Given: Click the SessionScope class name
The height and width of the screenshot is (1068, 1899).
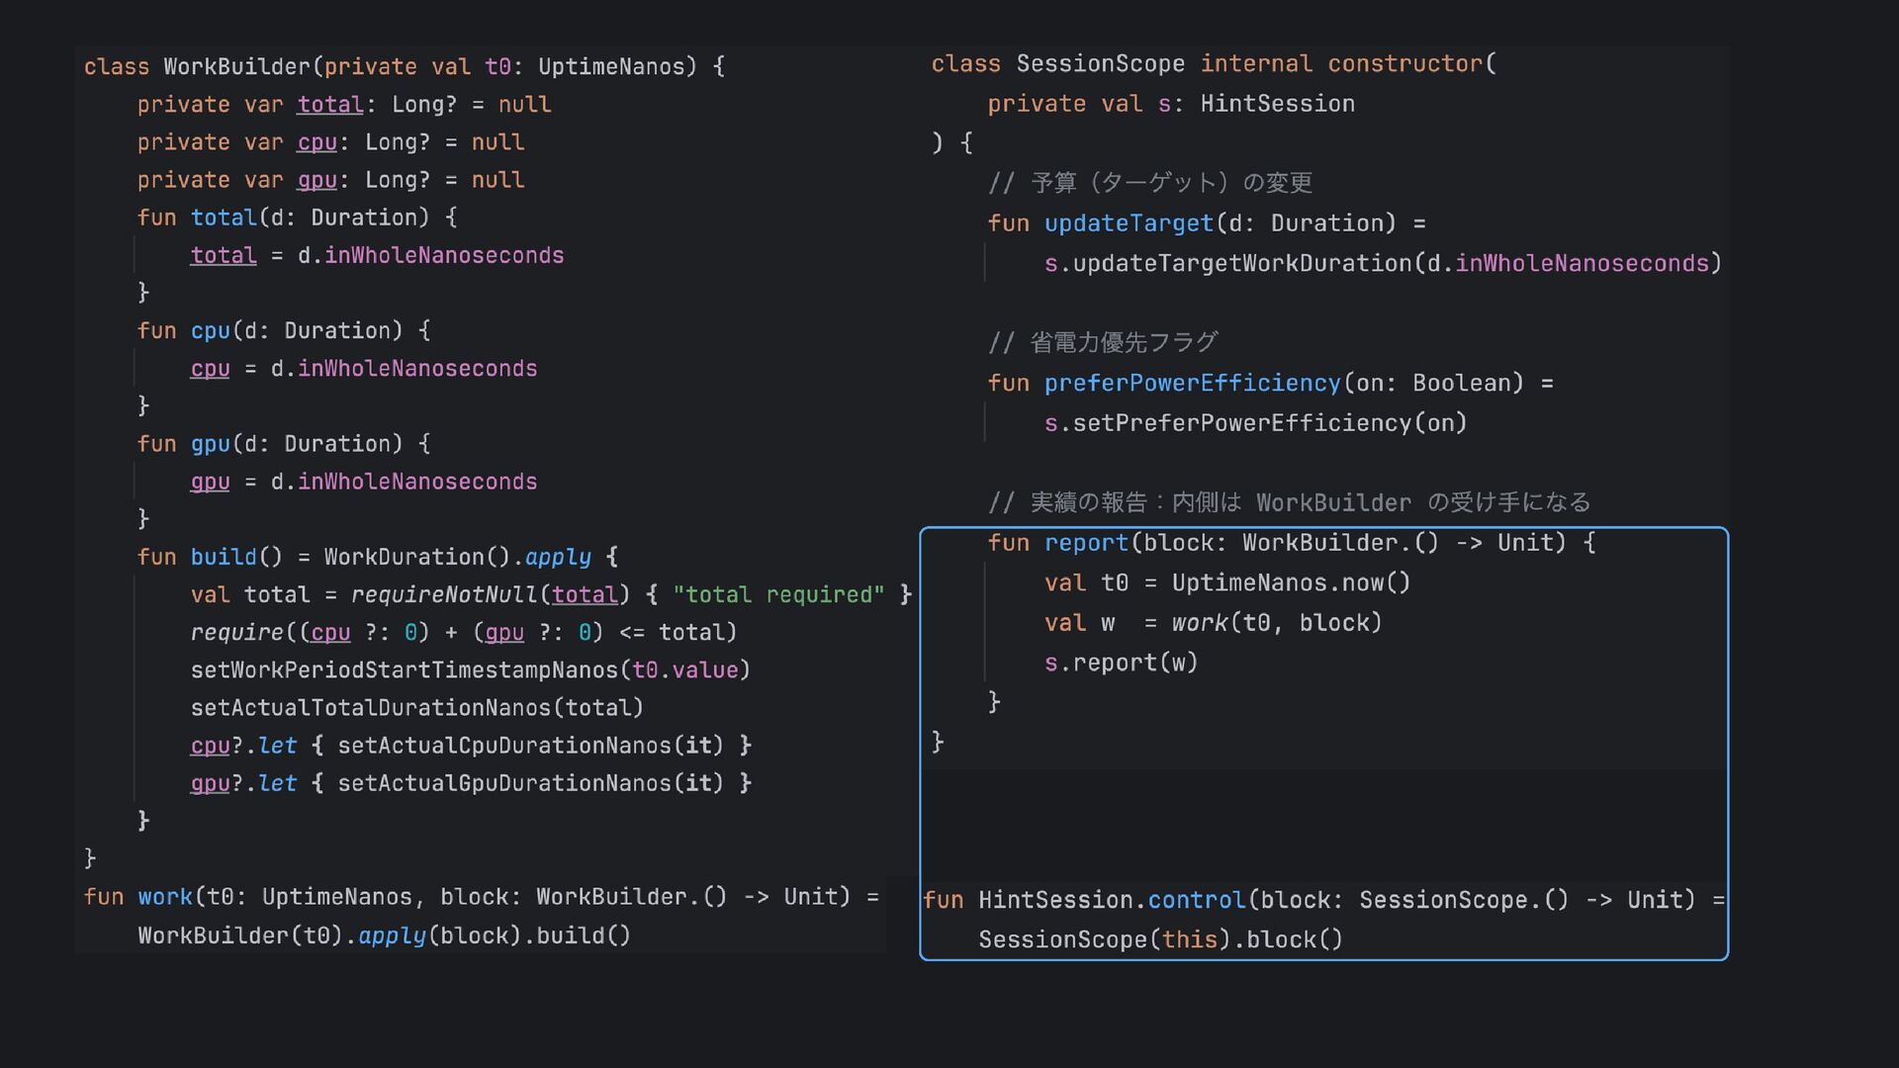Looking at the screenshot, I should point(1100,63).
